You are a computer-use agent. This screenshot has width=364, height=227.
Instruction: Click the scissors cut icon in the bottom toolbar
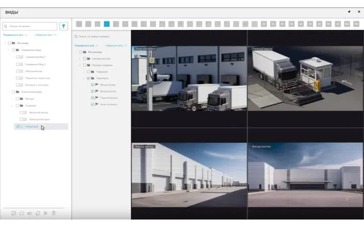point(45,213)
